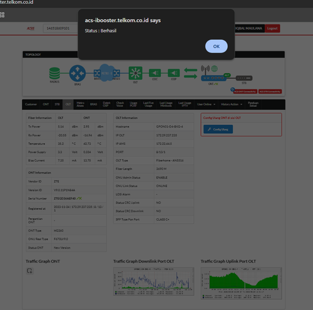Click the hostname value GPON01-D4-BKG-4

(170, 127)
